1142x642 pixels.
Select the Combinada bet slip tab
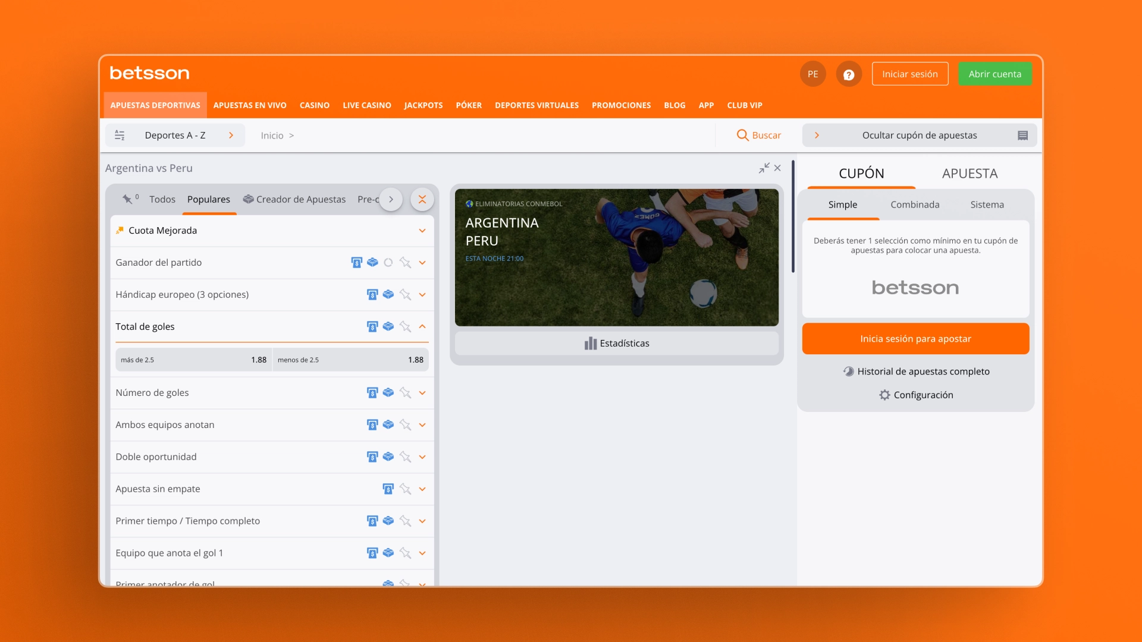pos(915,204)
